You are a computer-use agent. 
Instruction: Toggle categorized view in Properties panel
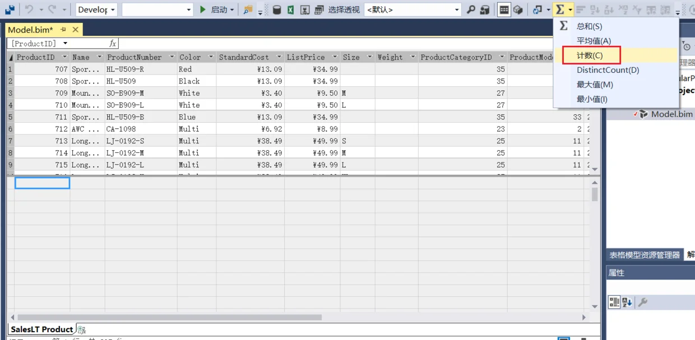point(614,302)
